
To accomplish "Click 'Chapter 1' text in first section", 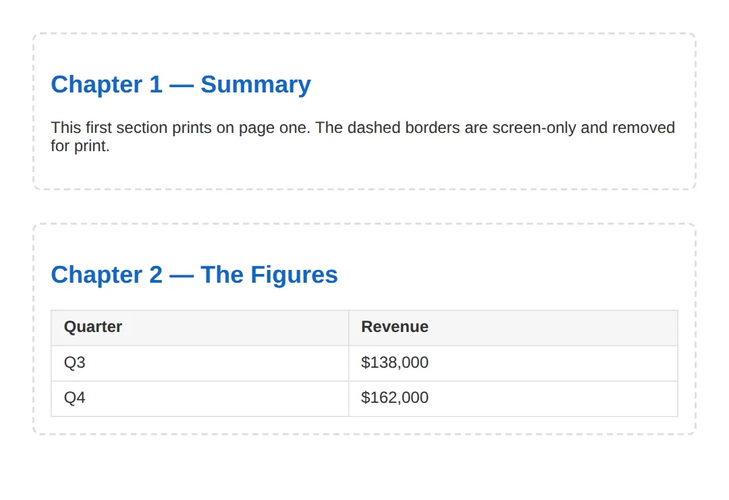I will point(107,84).
